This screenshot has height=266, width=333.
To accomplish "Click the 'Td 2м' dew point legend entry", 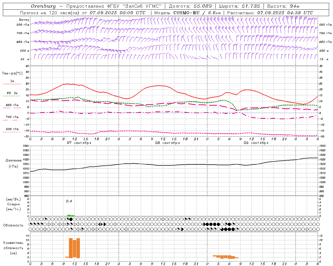I will [x=12, y=93].
